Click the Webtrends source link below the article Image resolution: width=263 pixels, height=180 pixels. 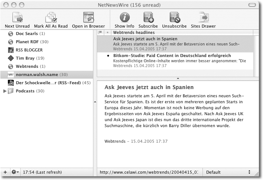[115, 141]
